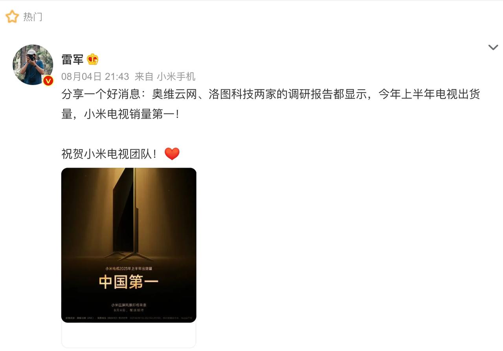
Task: Click the star icon beside 热门
Action: pyautogui.click(x=12, y=17)
